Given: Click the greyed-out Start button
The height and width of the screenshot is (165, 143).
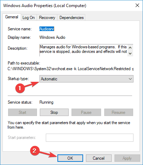Looking at the screenshot, I should (23, 112).
